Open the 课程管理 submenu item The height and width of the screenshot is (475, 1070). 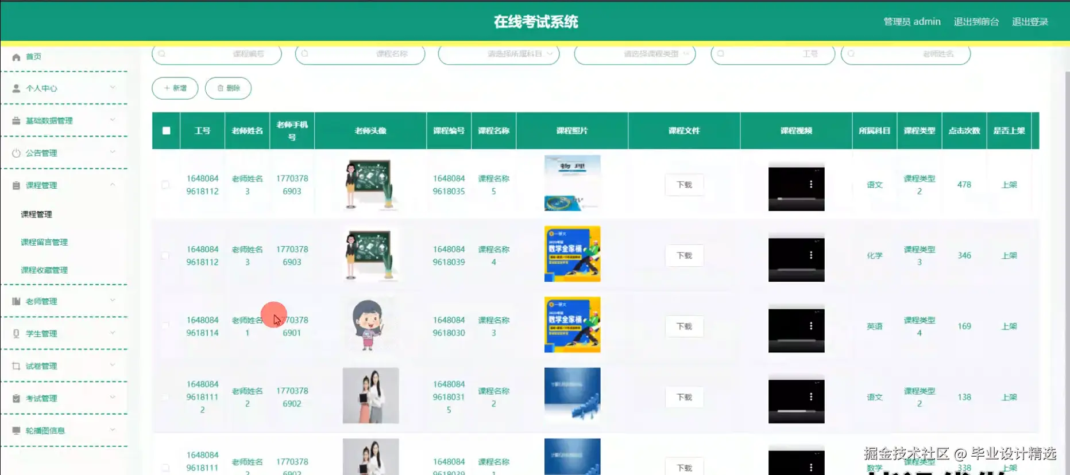(36, 215)
